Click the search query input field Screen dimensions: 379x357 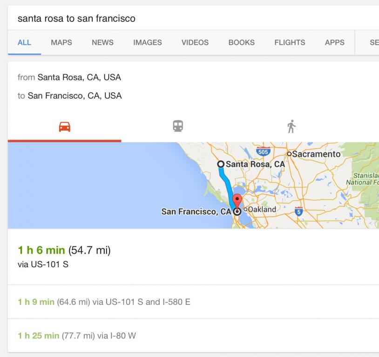coord(186,19)
